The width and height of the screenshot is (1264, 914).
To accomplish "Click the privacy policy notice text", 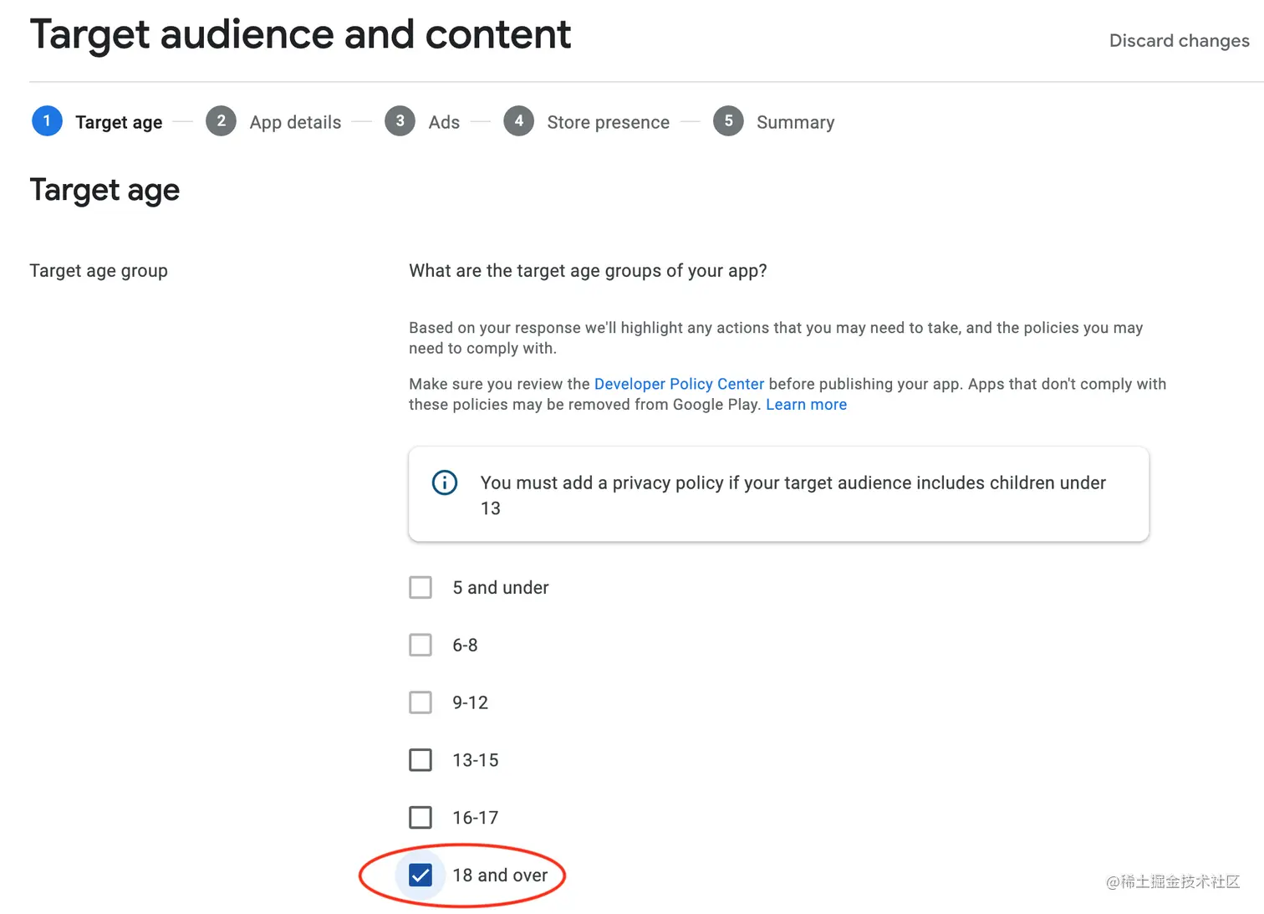I will tap(793, 495).
